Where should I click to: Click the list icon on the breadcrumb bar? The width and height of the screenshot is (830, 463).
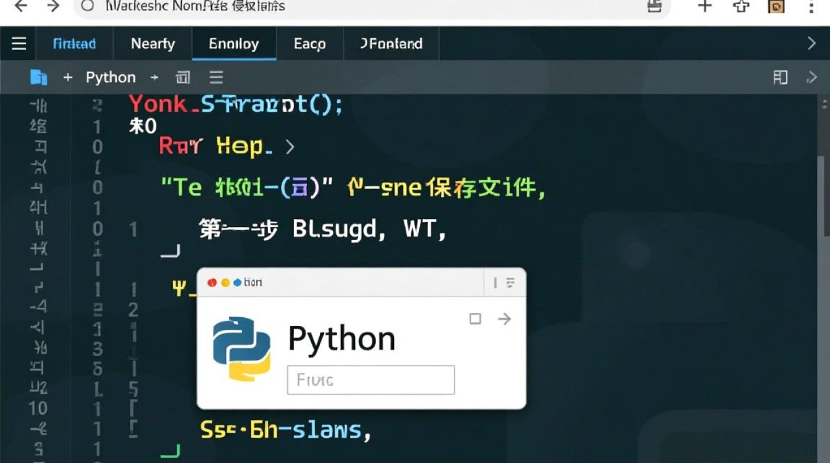pyautogui.click(x=215, y=77)
